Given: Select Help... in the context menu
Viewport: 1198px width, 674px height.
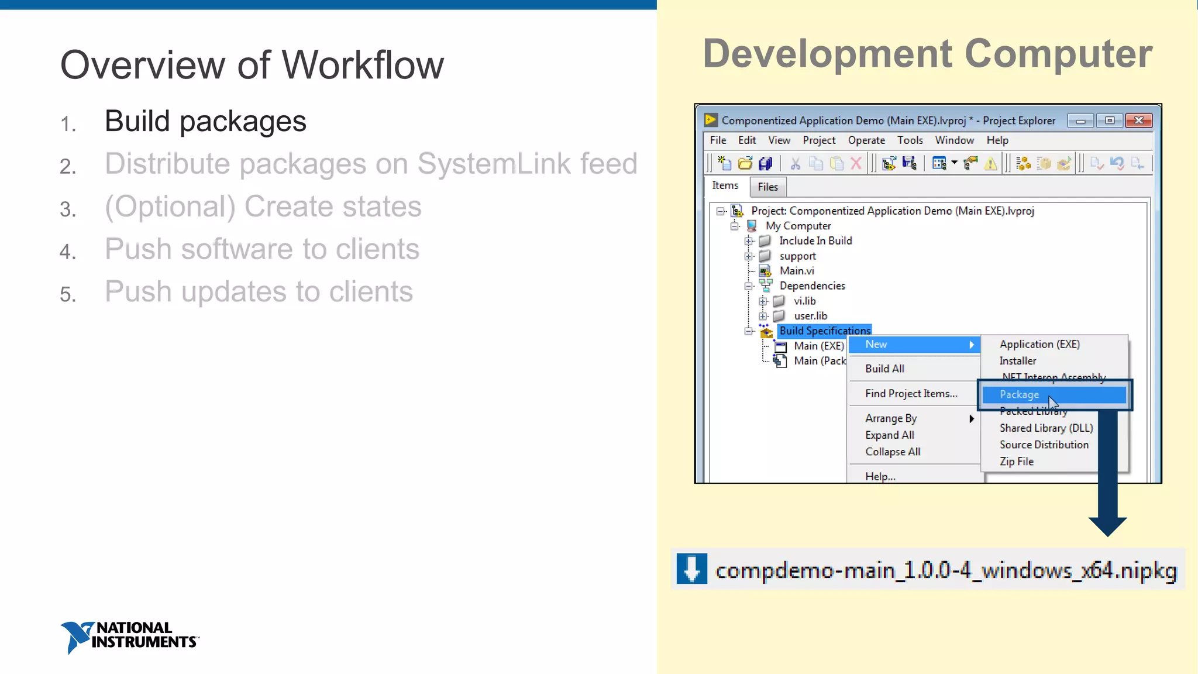Looking at the screenshot, I should coord(914,476).
